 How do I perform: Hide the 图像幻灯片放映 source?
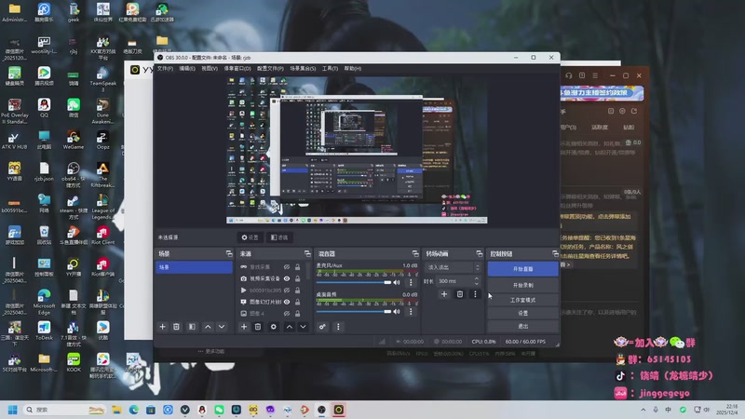click(287, 302)
